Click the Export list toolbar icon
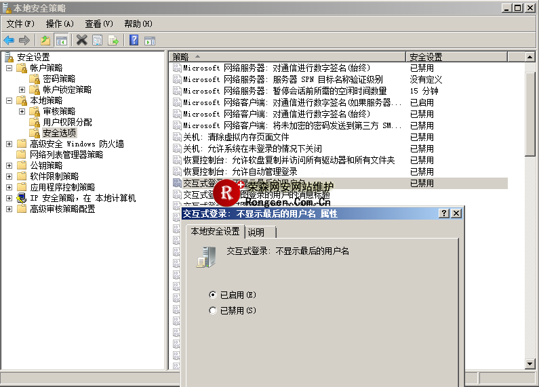539x387 pixels. pos(113,40)
